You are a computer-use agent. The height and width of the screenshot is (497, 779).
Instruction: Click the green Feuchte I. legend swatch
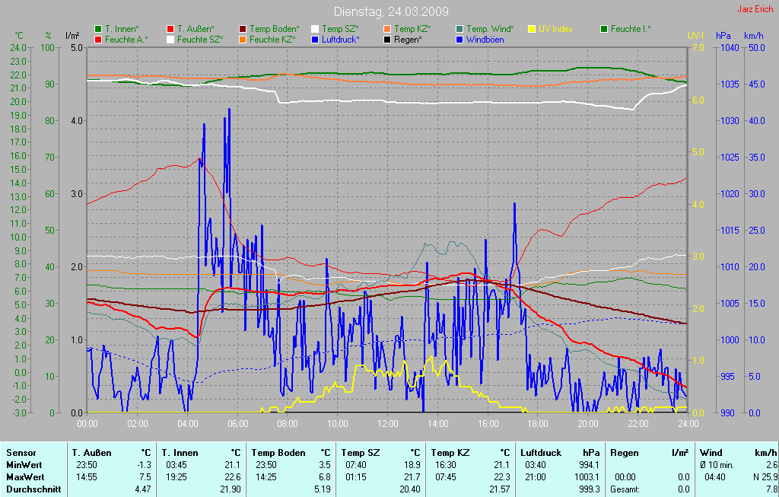coord(604,29)
